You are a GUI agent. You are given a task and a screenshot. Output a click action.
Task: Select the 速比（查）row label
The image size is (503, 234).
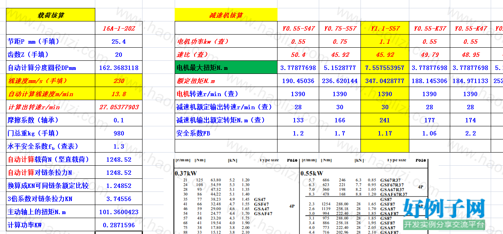tap(226, 54)
